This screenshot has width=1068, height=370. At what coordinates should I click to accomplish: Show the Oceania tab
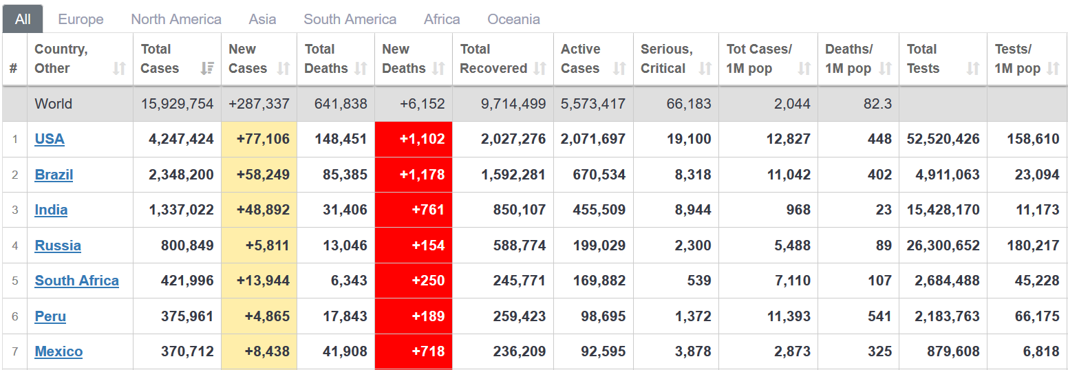coord(513,19)
